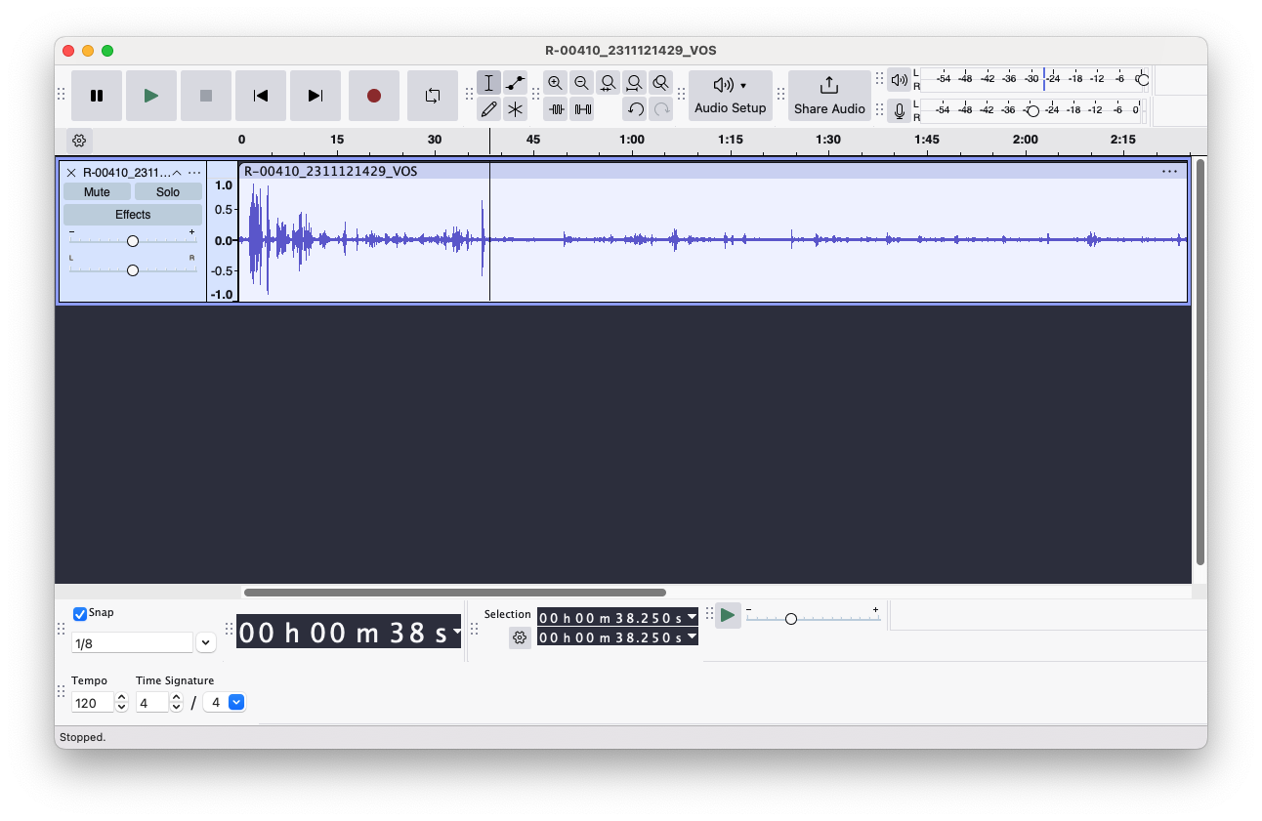This screenshot has height=821, width=1262.
Task: Toggle loop playback
Action: pos(433,96)
